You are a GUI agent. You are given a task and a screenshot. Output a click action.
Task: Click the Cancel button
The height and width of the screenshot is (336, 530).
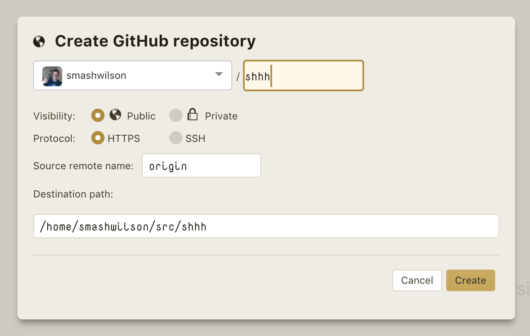[417, 280]
